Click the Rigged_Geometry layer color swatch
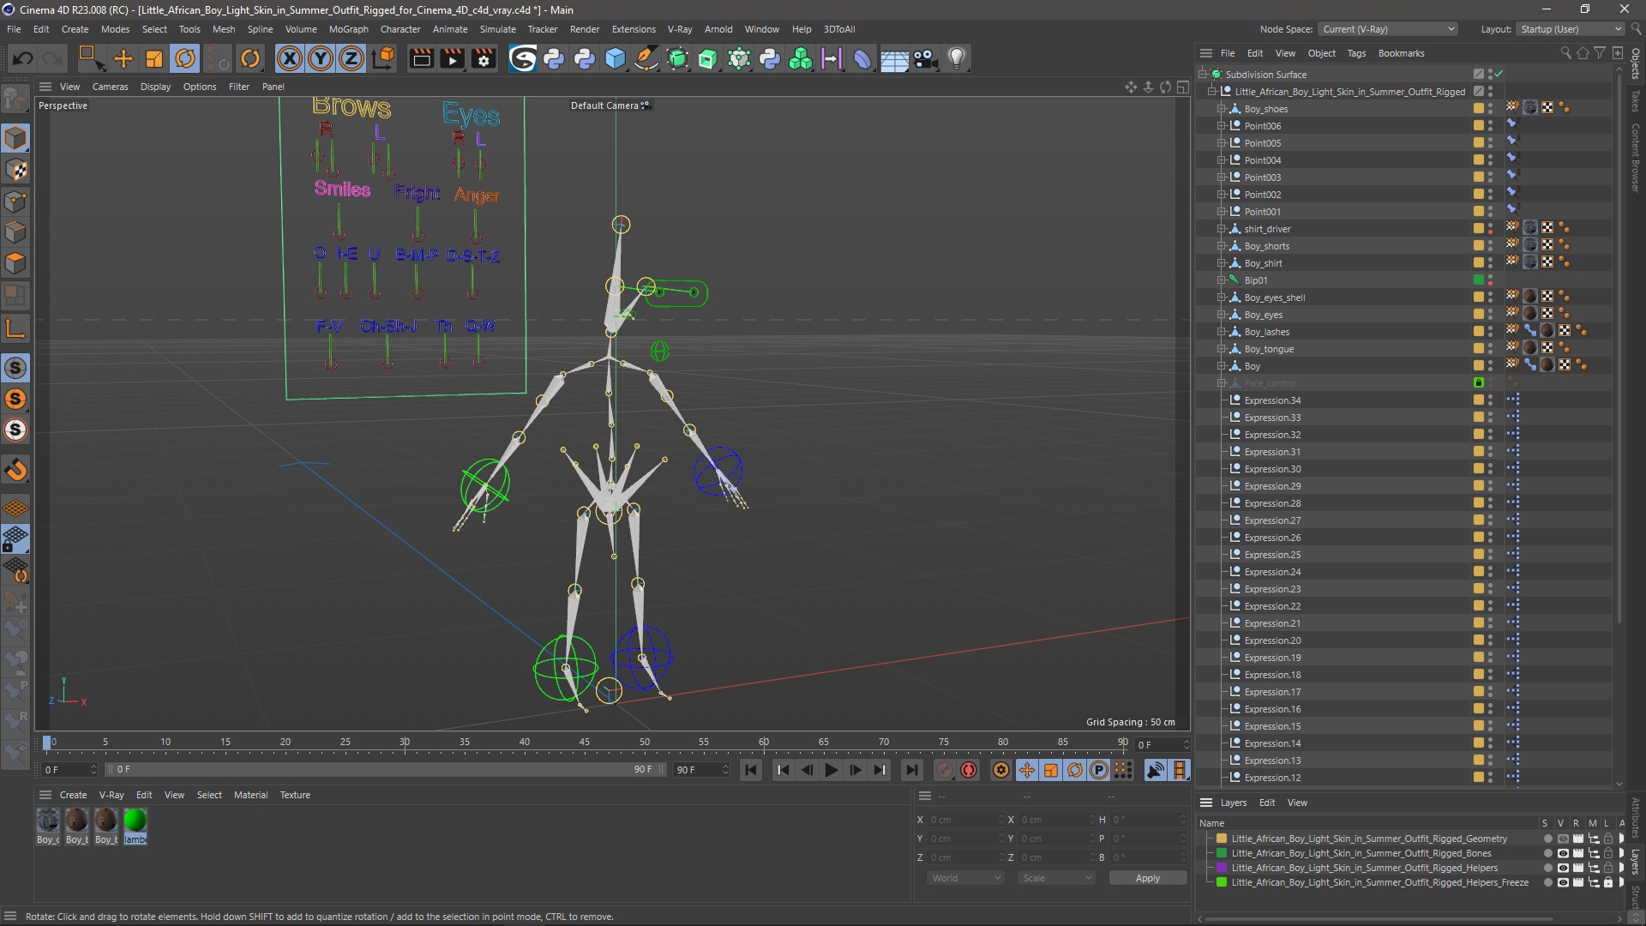 1222,839
